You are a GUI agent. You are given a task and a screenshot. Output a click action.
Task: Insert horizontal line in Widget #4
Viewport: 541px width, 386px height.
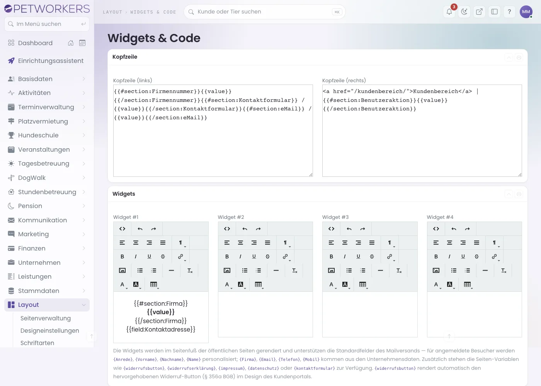485,271
